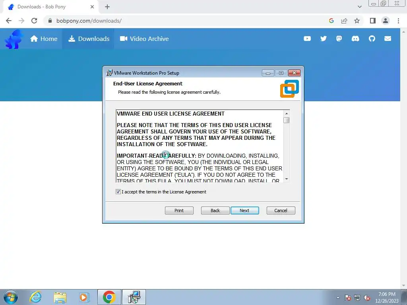This screenshot has width=407, height=305.
Task: Open Chrome three-dot menu
Action: (x=398, y=21)
